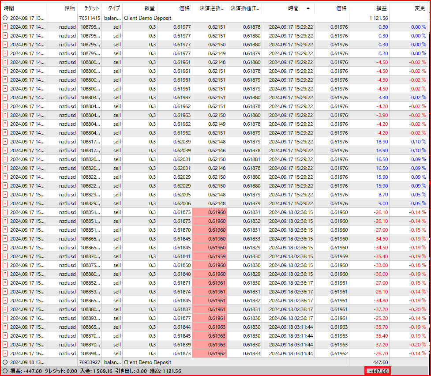Click deal icon of row priced 0.61841
Image resolution: width=431 pixels, height=376 pixels.
(x=5, y=256)
